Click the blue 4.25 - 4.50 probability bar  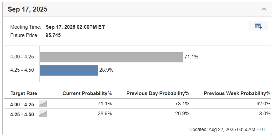69,70
